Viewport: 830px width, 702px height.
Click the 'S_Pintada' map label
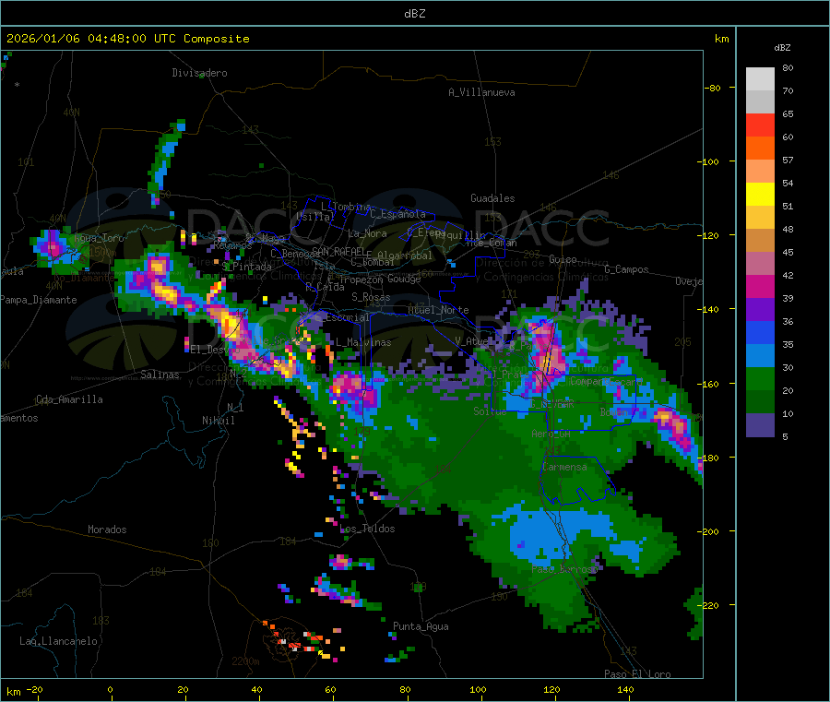point(246,267)
